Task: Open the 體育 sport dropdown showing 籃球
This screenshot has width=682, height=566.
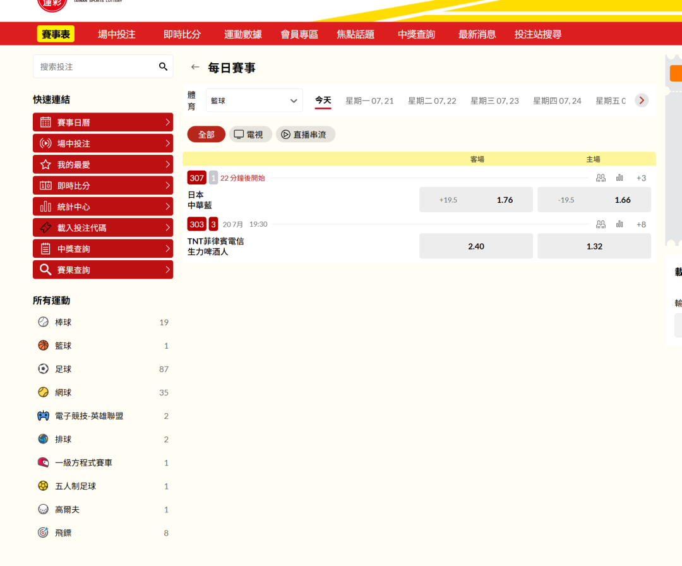Action: 254,100
